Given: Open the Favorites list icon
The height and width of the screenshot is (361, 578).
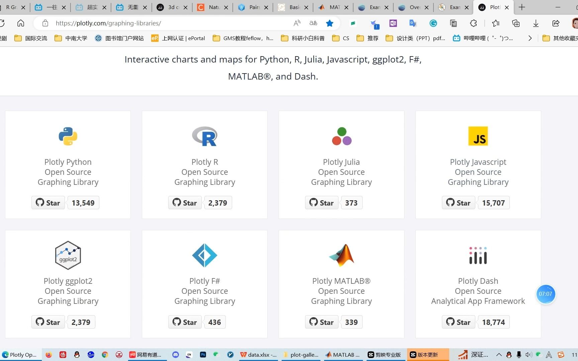Looking at the screenshot, I should point(496,23).
